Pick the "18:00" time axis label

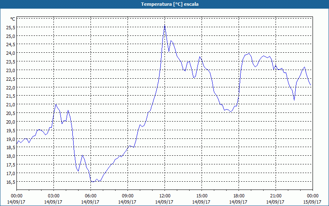[x=239, y=196]
